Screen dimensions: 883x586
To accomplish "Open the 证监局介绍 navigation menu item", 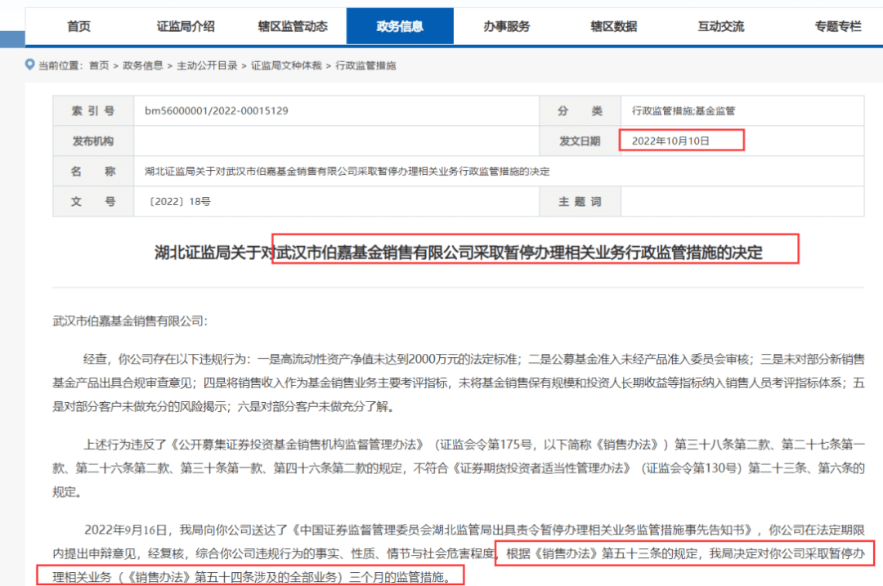I will click(x=185, y=25).
